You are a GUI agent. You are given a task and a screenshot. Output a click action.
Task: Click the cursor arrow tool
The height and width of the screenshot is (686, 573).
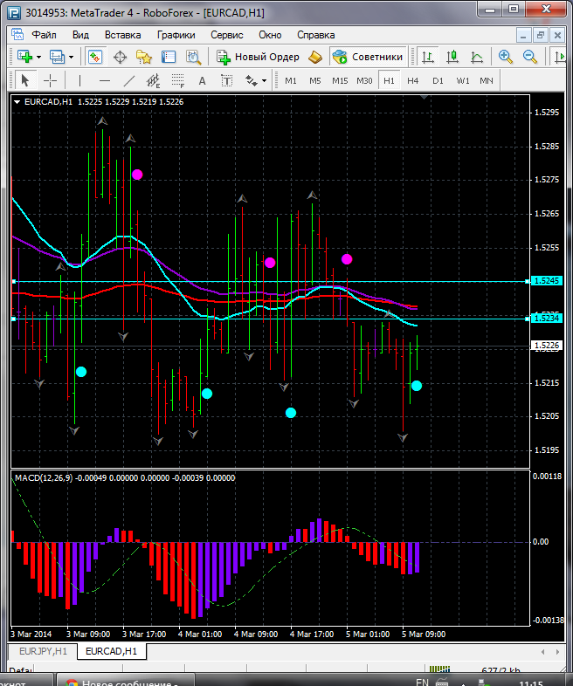pos(24,80)
